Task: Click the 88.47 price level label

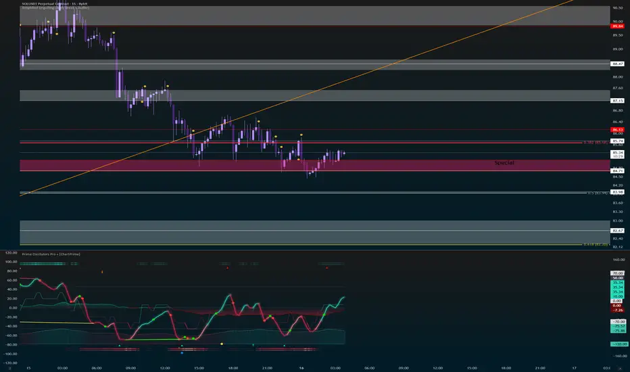Action: click(617, 64)
